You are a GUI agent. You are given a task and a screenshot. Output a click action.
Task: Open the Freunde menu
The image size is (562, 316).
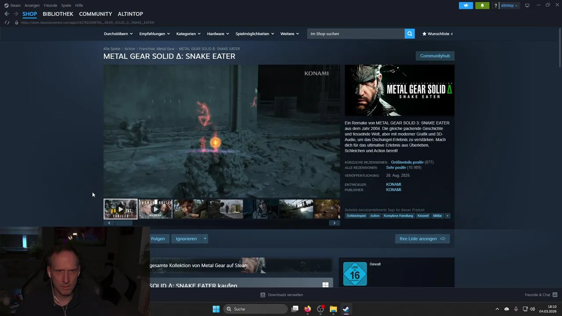[x=50, y=5]
